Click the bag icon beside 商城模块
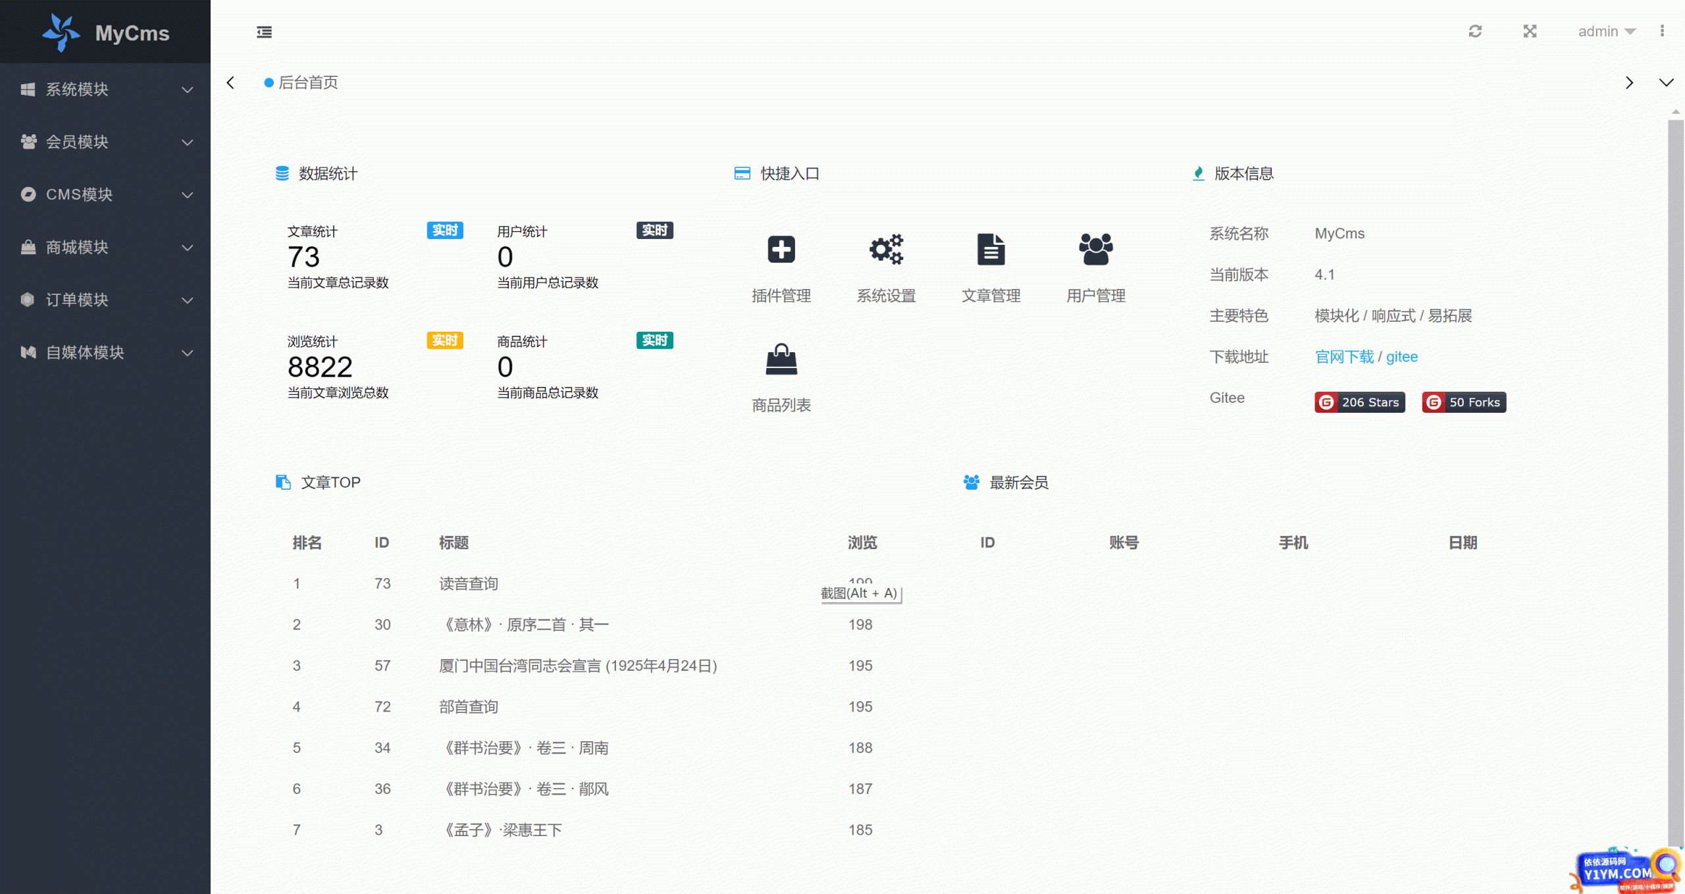The image size is (1685, 894). click(28, 247)
